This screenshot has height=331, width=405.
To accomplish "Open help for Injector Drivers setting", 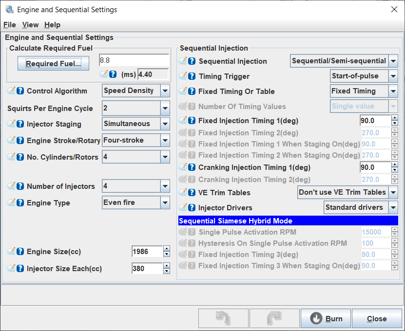I will [x=192, y=208].
